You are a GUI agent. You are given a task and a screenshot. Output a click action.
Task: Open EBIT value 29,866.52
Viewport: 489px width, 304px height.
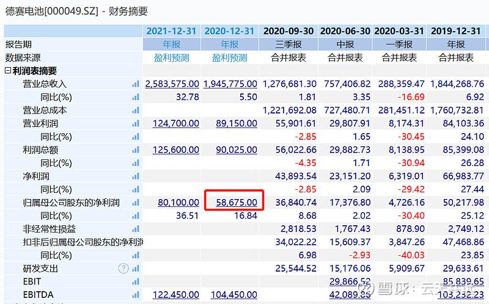350,281
